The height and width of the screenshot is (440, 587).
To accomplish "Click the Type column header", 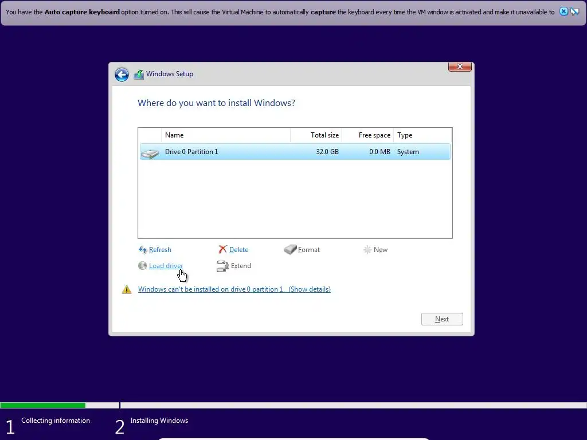I will point(422,135).
